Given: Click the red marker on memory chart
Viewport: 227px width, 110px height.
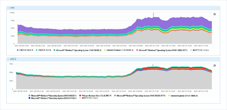Looking at the screenshot, I should [x=153, y=65].
